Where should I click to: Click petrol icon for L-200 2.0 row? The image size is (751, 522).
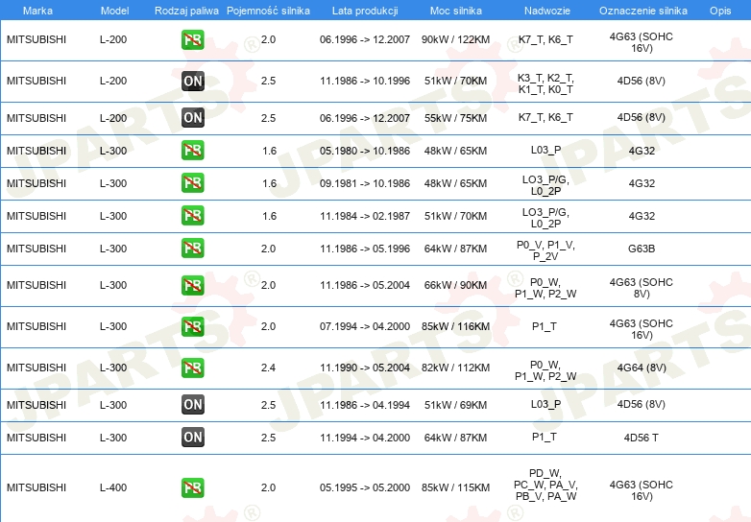(193, 39)
